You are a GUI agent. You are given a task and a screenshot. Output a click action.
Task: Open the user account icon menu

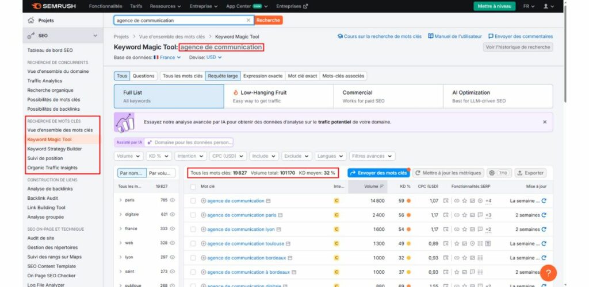(548, 6)
